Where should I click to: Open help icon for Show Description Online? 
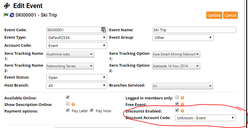pos(73,104)
